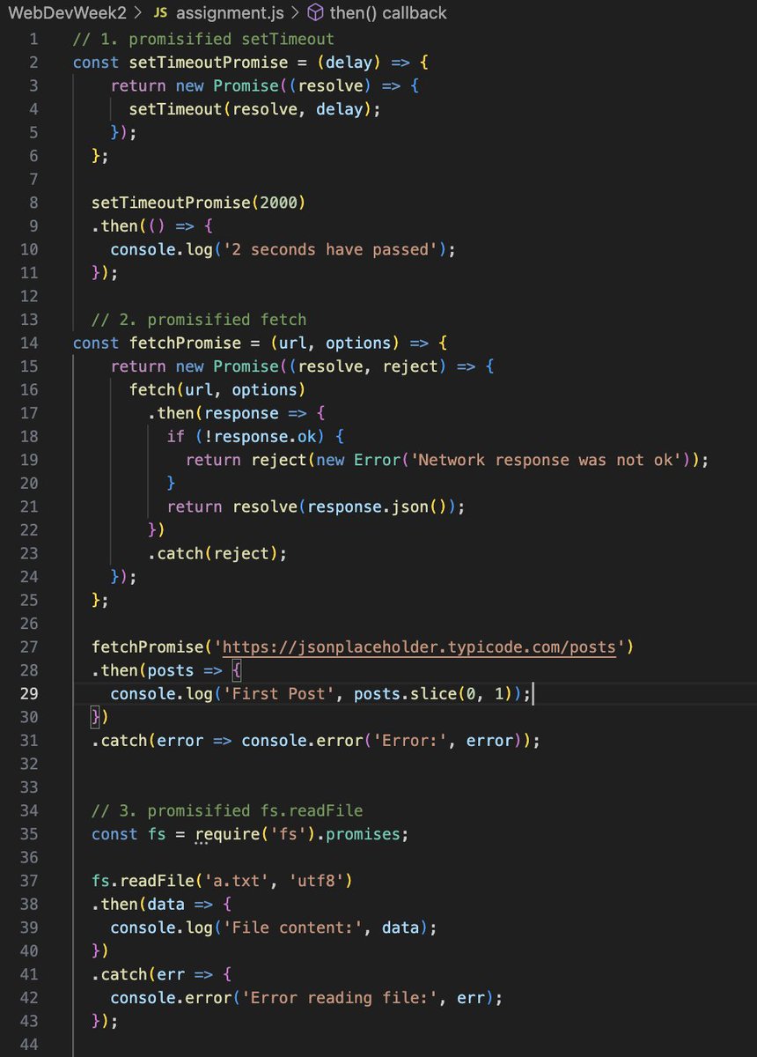The width and height of the screenshot is (757, 1057).
Task: Click the setTimeoutPromise(2000) call on line 8
Action: coord(199,203)
